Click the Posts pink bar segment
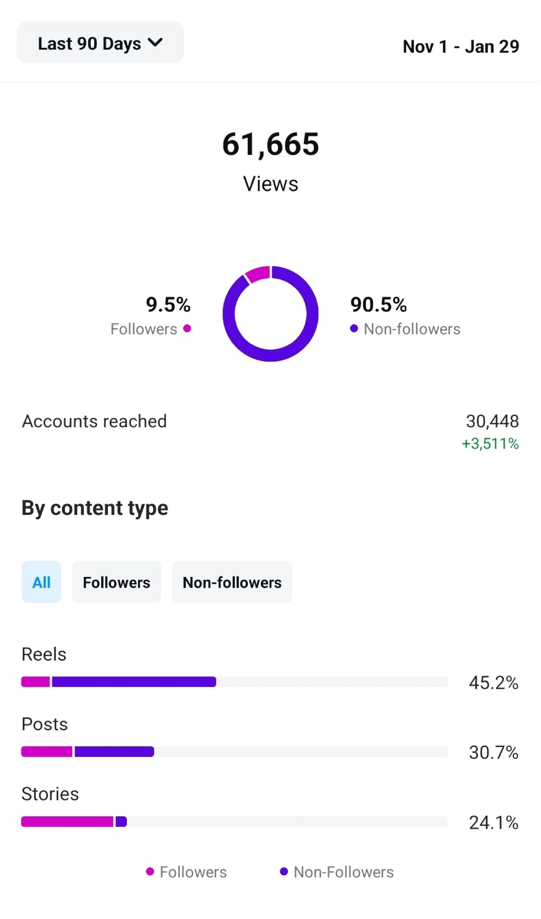Image resolution: width=541 pixels, height=919 pixels. (46, 751)
